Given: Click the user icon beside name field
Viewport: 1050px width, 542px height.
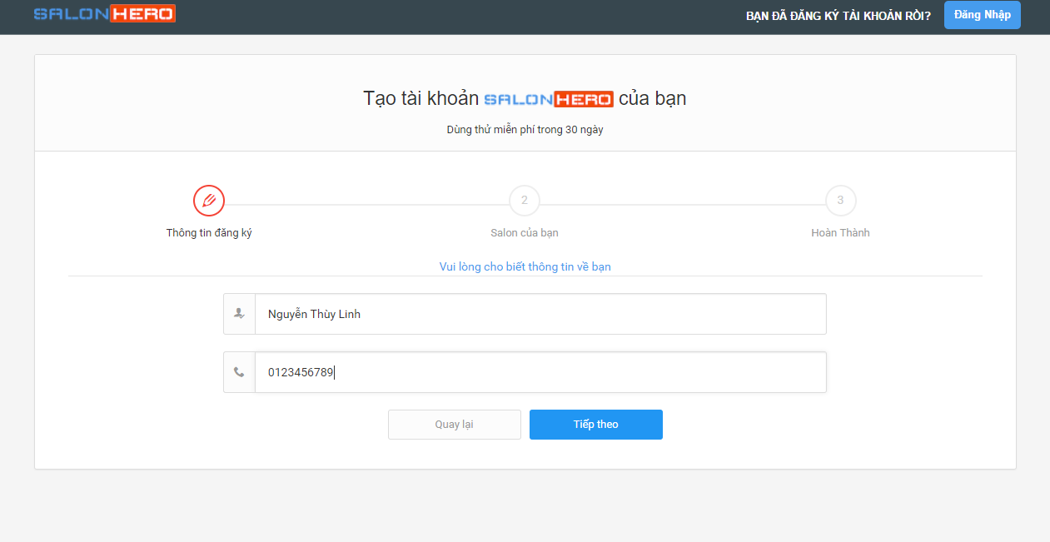Looking at the screenshot, I should point(240,314).
